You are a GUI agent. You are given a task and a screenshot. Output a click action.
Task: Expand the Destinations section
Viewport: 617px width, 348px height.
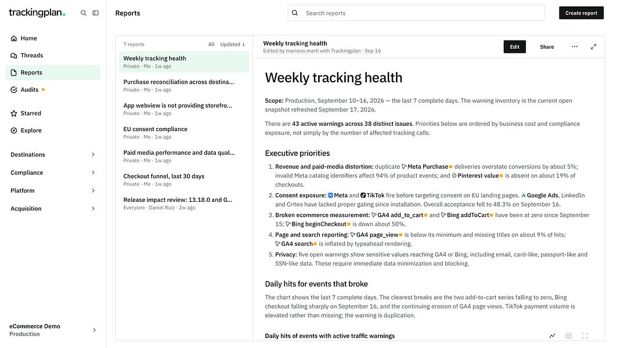(53, 154)
